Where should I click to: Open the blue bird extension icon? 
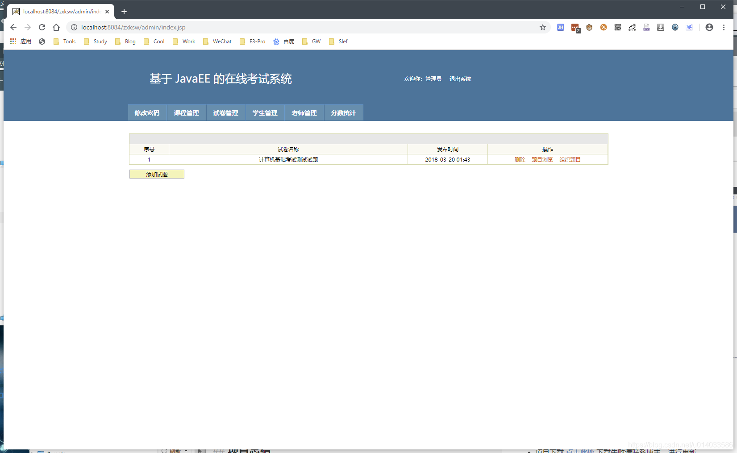tap(689, 27)
